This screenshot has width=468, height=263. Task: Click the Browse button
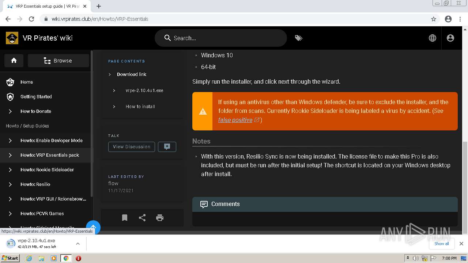point(58,61)
